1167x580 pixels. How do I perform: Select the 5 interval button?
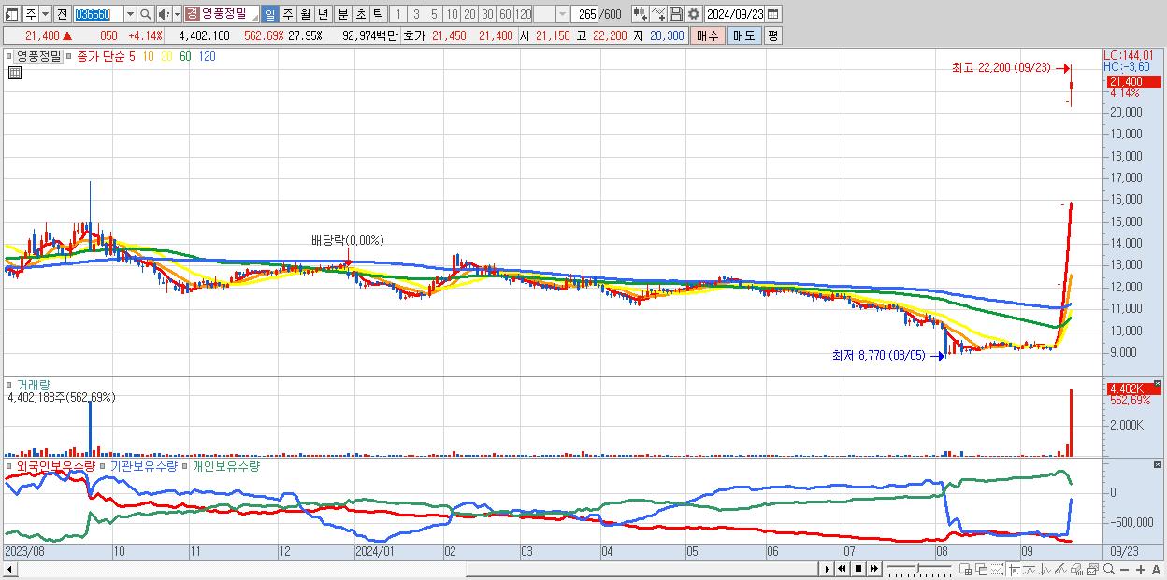pos(434,14)
